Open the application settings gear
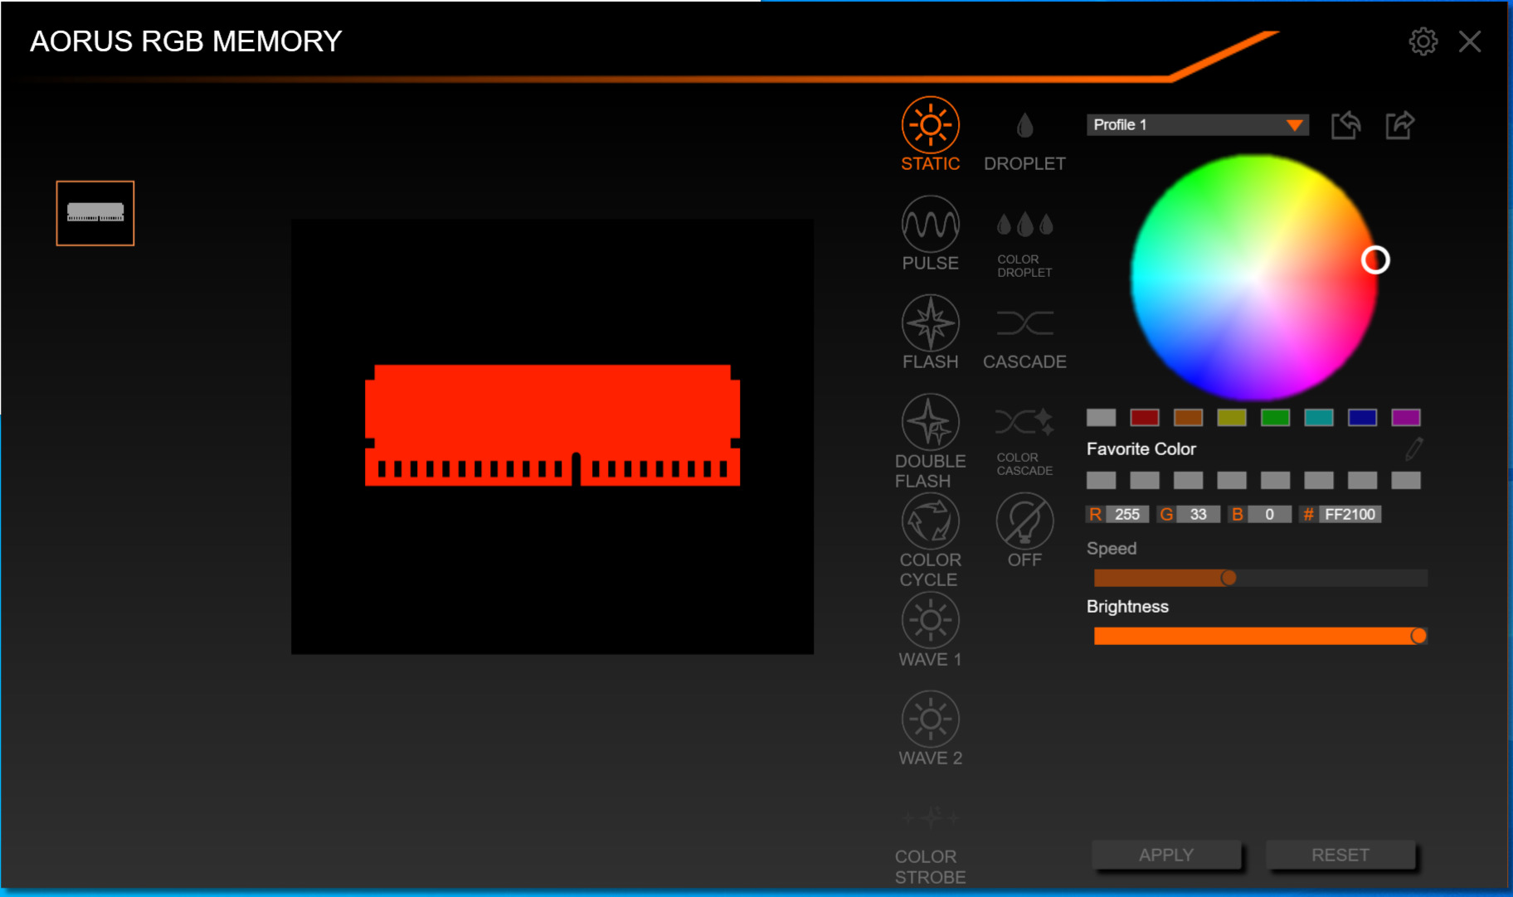The height and width of the screenshot is (897, 1513). click(1423, 41)
